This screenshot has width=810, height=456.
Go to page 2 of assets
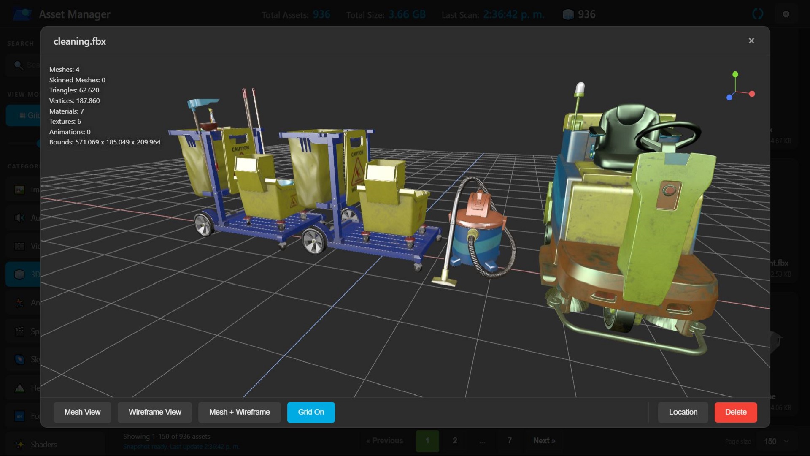pyautogui.click(x=455, y=440)
